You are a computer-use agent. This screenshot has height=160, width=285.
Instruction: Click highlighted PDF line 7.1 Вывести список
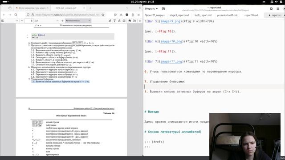point(61,82)
